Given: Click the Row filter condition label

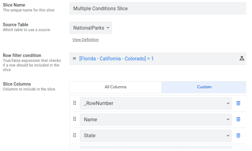Looking at the screenshot, I should [22, 55].
